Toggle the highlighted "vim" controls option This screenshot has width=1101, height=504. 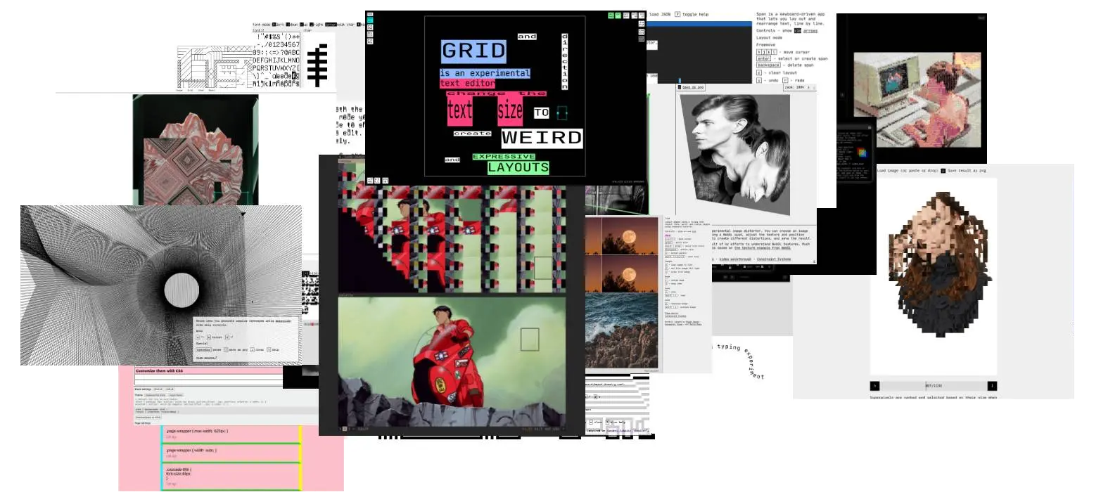[798, 31]
